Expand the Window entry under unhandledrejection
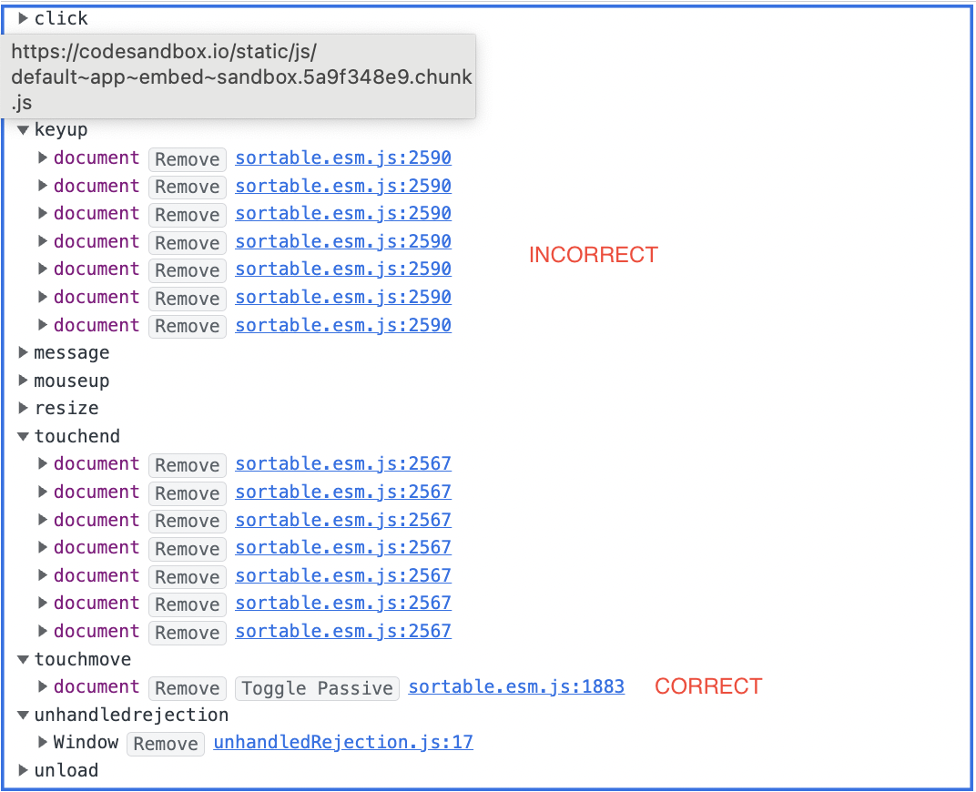976x792 pixels. (x=42, y=742)
